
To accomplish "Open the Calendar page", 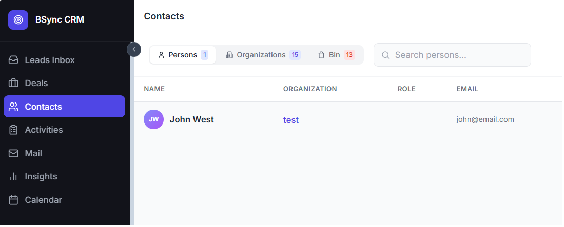I will (x=64, y=200).
